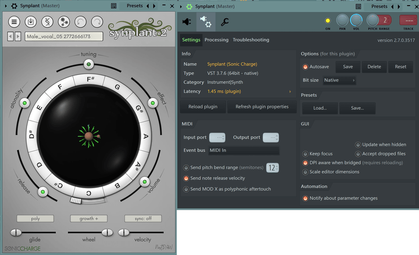419x255 pixels.
Task: Click the presets Save... button
Action: 358,108
